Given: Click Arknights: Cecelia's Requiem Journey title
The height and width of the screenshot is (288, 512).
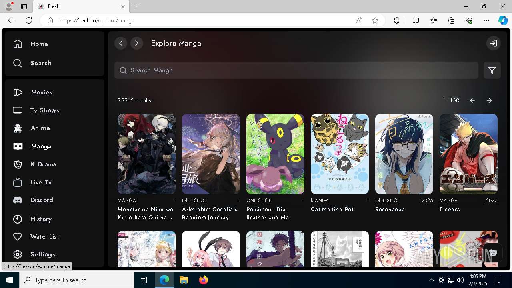Looking at the screenshot, I should tap(210, 213).
